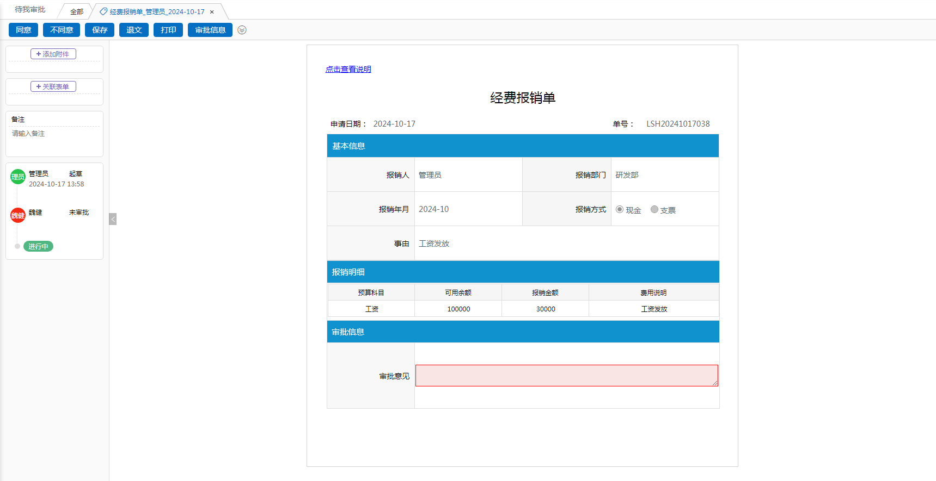Collapse the left sidebar panel using arrow handle
The image size is (936, 481).
click(113, 219)
